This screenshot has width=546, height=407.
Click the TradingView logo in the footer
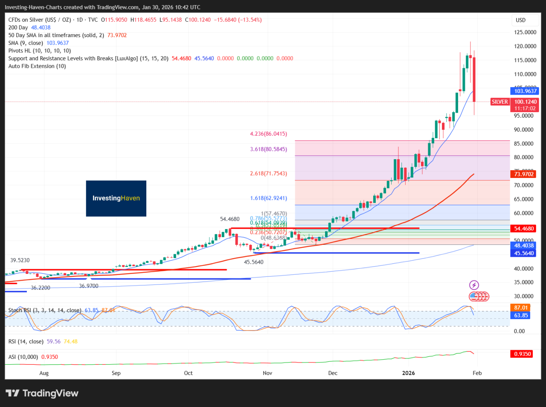41,393
